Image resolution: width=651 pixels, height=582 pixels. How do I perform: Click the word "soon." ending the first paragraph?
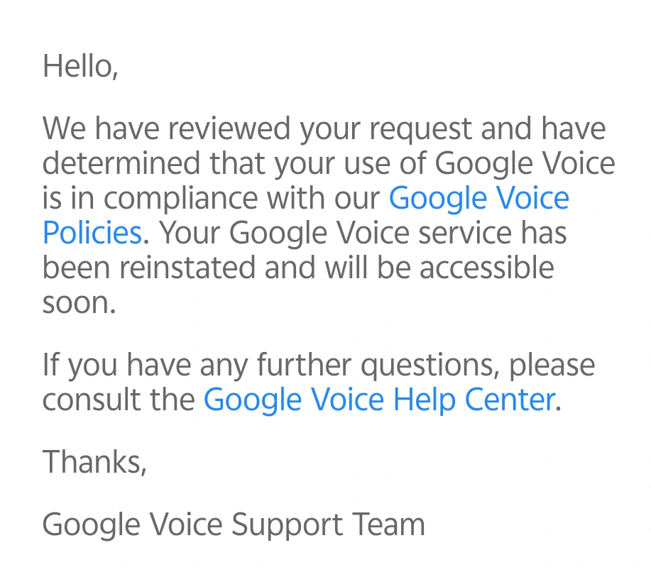tap(79, 303)
